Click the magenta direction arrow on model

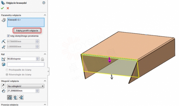point(110,60)
